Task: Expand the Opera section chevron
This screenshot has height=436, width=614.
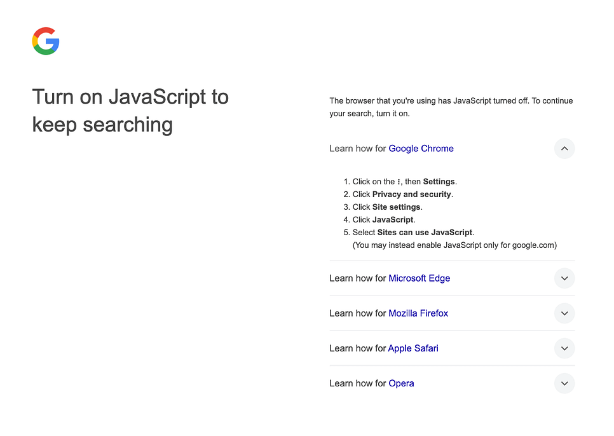Action: click(x=564, y=383)
